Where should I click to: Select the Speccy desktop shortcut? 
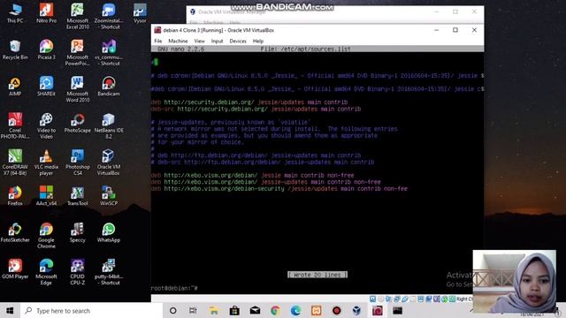(77, 232)
